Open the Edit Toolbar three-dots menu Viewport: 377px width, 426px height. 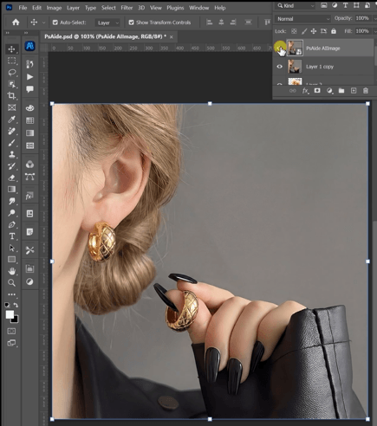[11, 294]
